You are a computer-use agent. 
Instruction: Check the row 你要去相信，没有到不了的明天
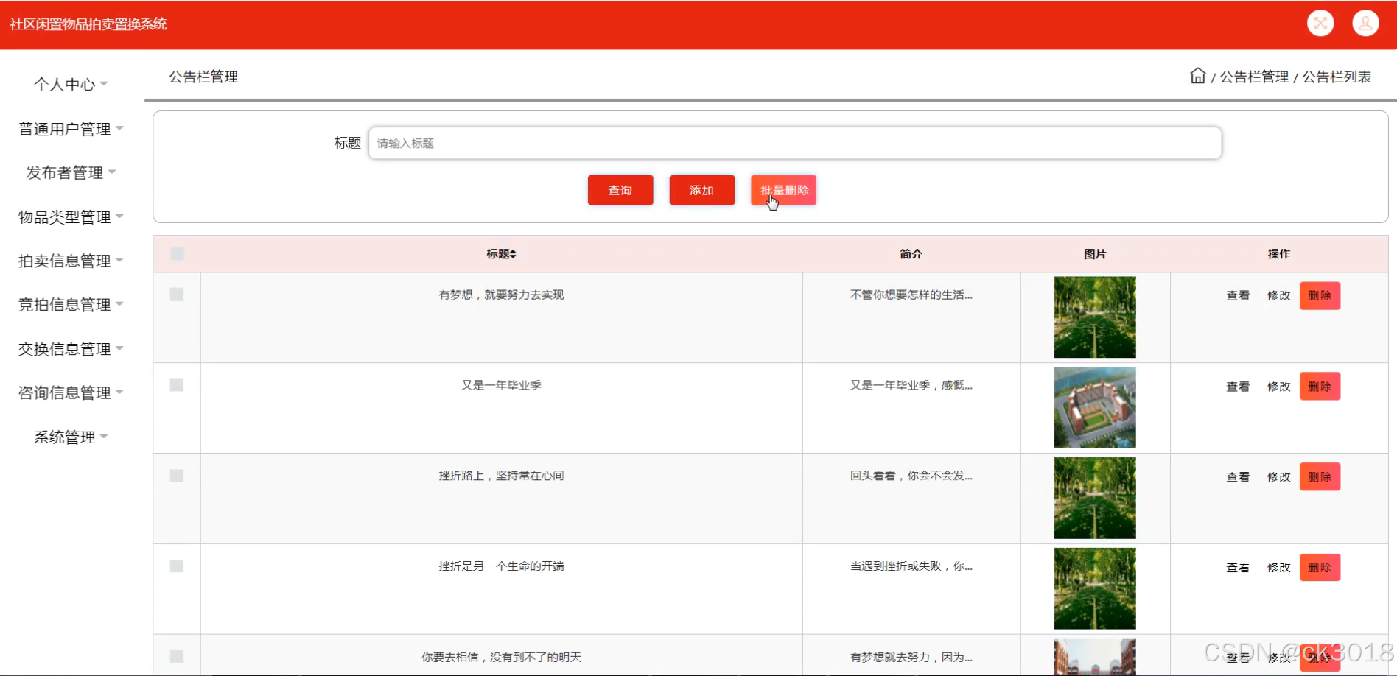[x=177, y=657]
